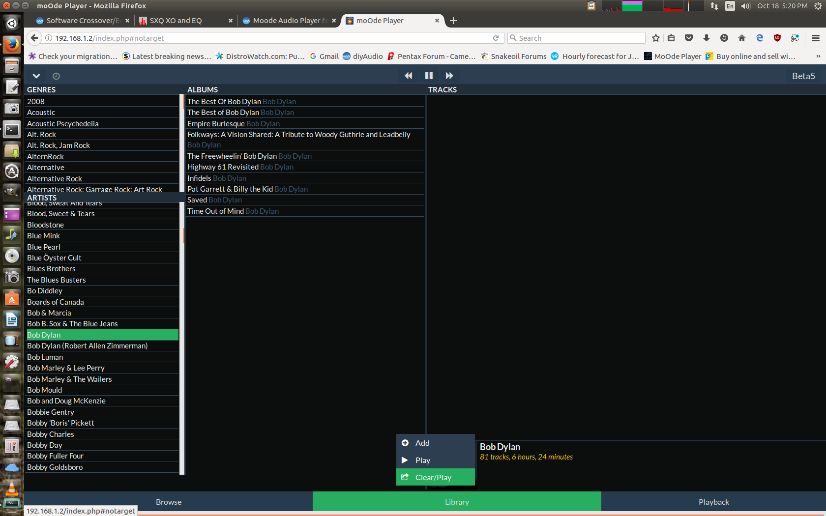Open Pentax Forum bookmark
The image size is (826, 516).
431,56
